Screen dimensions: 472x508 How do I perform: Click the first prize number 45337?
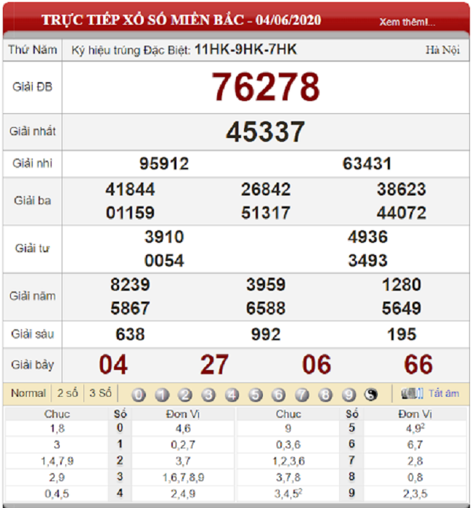coord(266,132)
